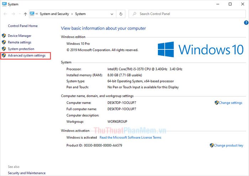
Task: Click the blue Help question mark icon
Action: point(246,23)
